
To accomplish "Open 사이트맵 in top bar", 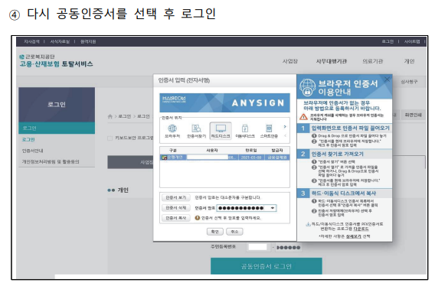I will tap(412, 41).
